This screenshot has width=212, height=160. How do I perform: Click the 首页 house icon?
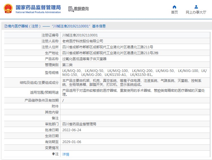pyautogui.click(x=174, y=7)
